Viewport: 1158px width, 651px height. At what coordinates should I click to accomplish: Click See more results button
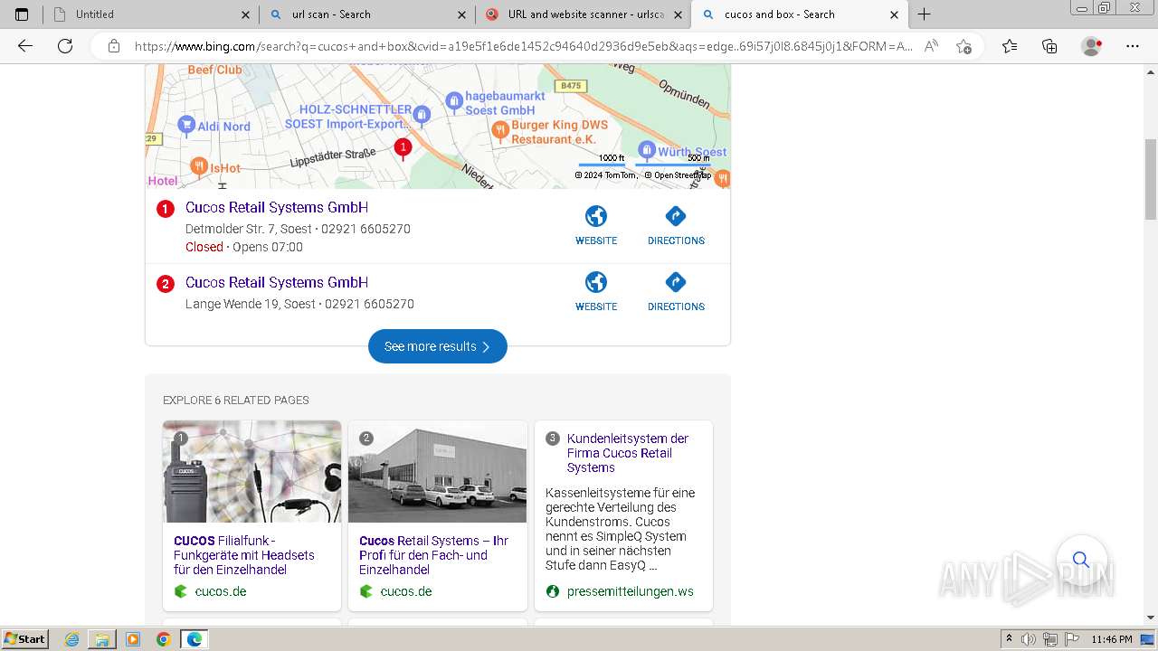[438, 346]
